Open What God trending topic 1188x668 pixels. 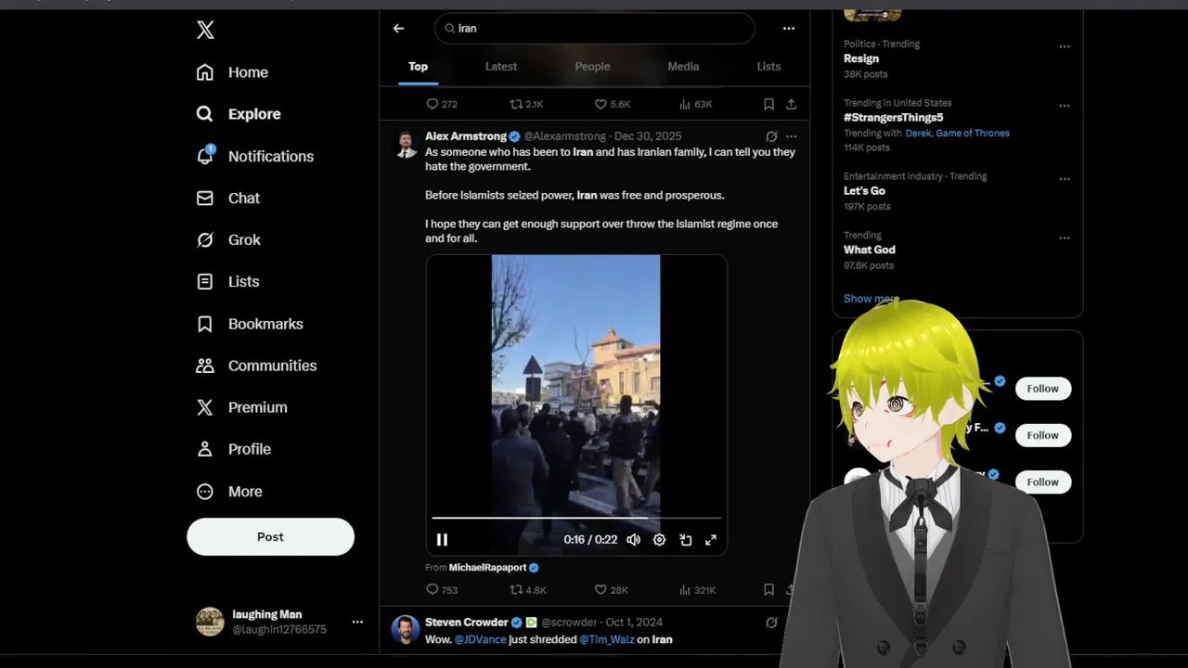pos(870,250)
